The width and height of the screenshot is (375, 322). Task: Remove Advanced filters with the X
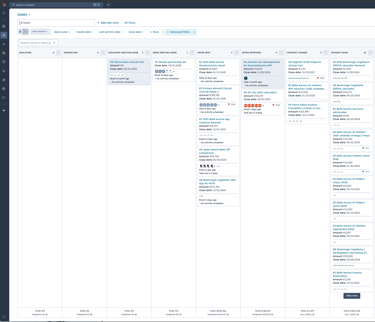194,32
